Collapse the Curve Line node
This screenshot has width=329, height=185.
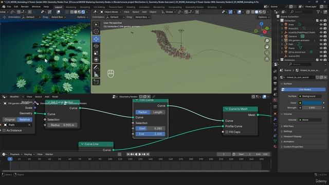point(82,144)
